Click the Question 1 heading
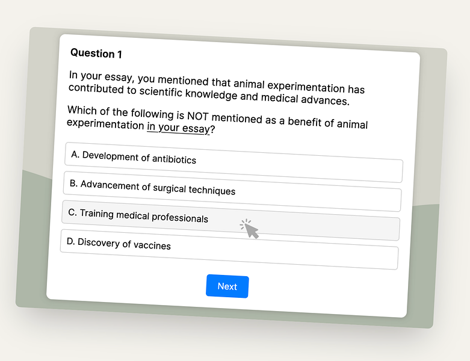This screenshot has height=361, width=470. (x=96, y=54)
